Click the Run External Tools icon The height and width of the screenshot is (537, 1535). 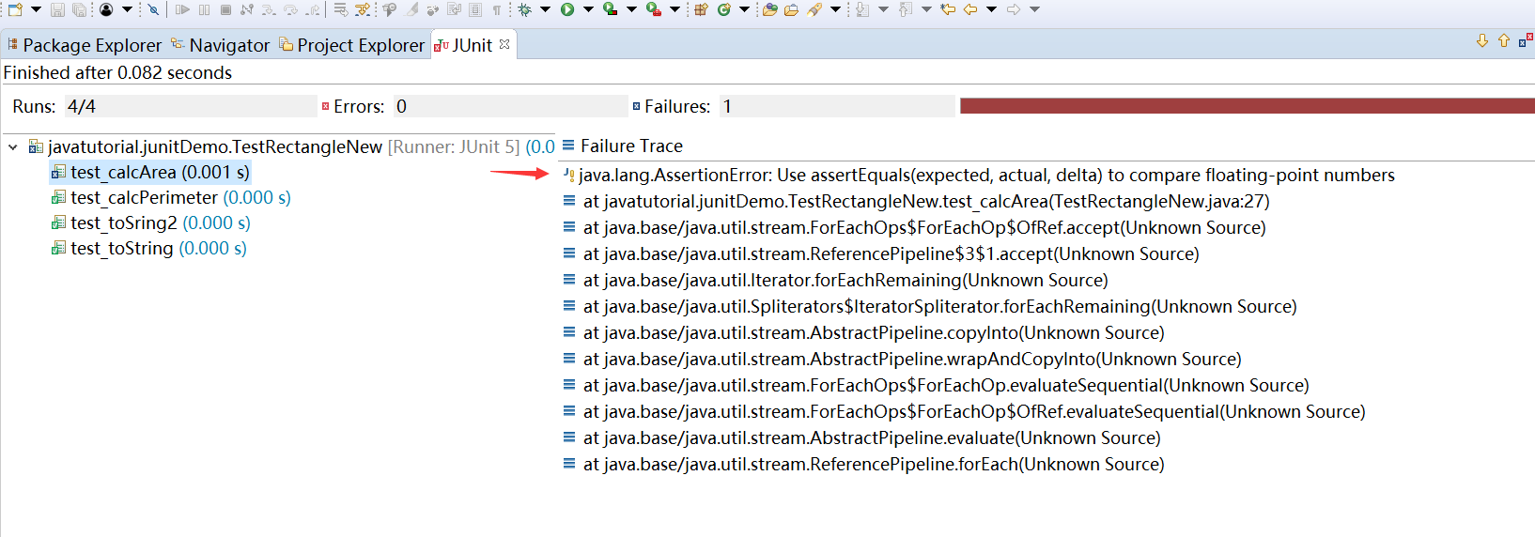(653, 9)
